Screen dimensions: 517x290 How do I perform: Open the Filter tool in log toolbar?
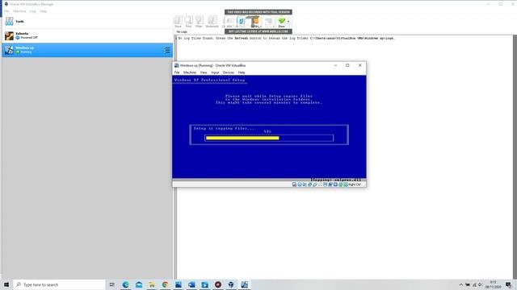coord(199,22)
